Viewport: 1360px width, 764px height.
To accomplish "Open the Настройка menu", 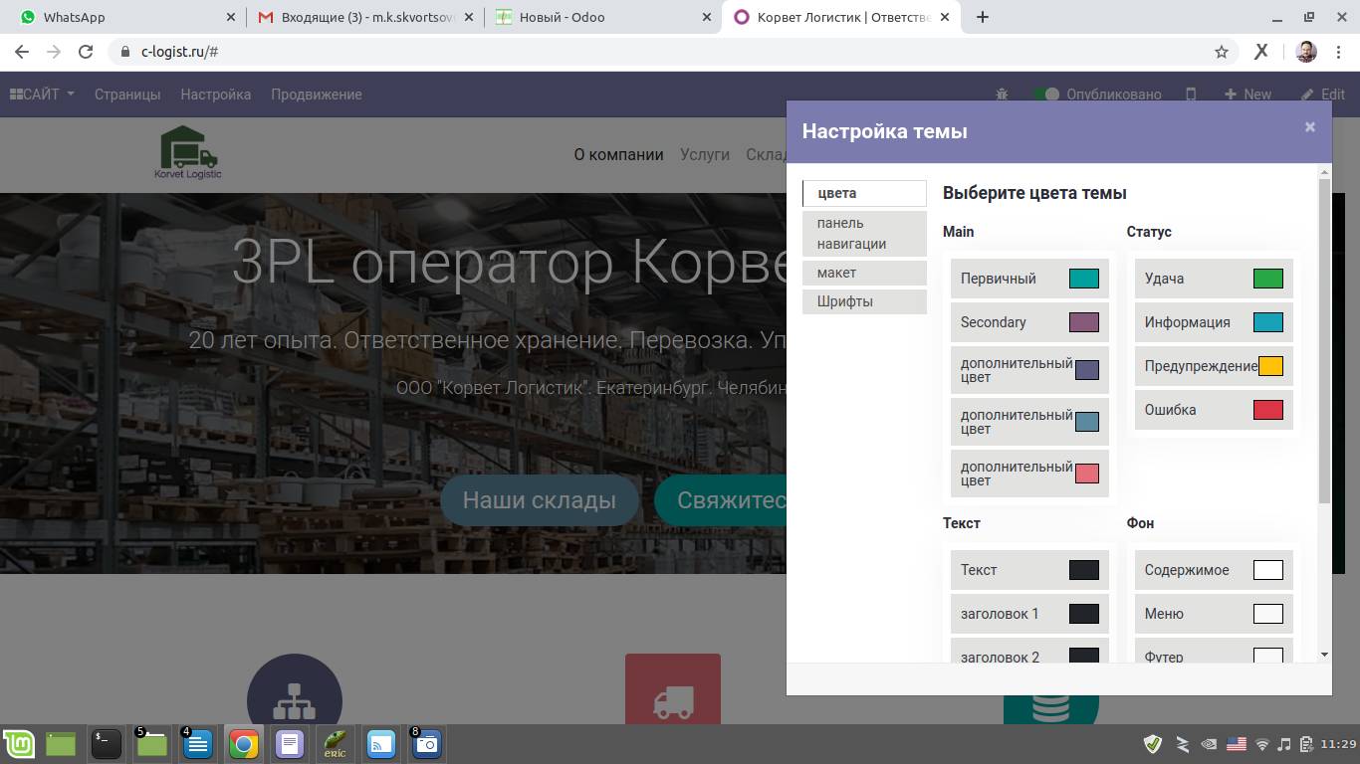I will (x=215, y=95).
